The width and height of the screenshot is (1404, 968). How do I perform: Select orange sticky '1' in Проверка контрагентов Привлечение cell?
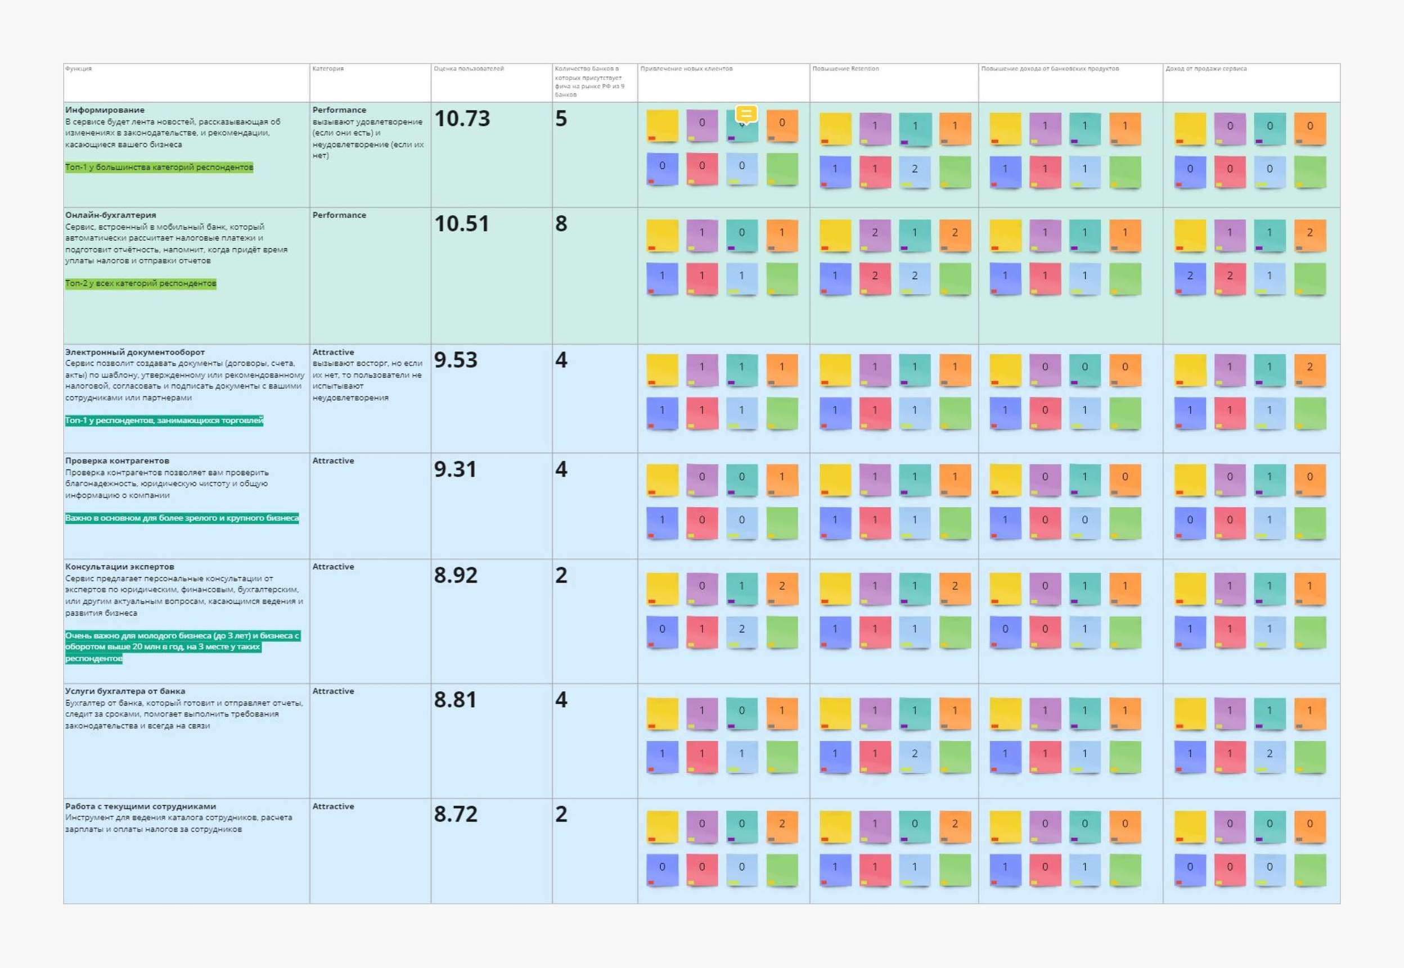pyautogui.click(x=781, y=478)
